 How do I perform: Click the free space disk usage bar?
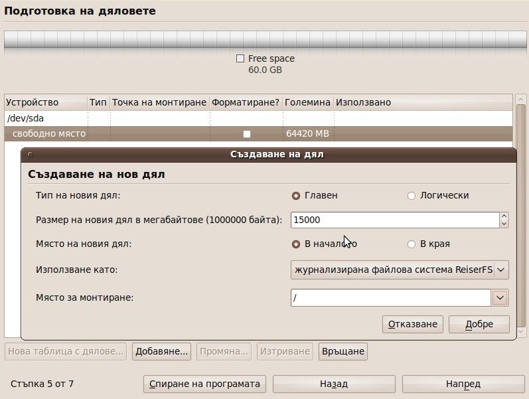(265, 40)
